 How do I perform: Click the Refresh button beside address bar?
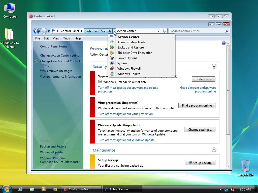pos(164,31)
